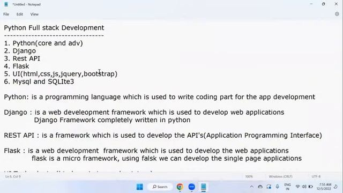Click the Ln 6, Col 9 status entry

point(13,176)
